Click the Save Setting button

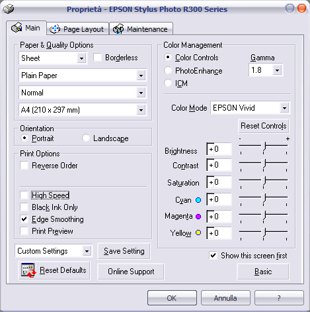(124, 251)
